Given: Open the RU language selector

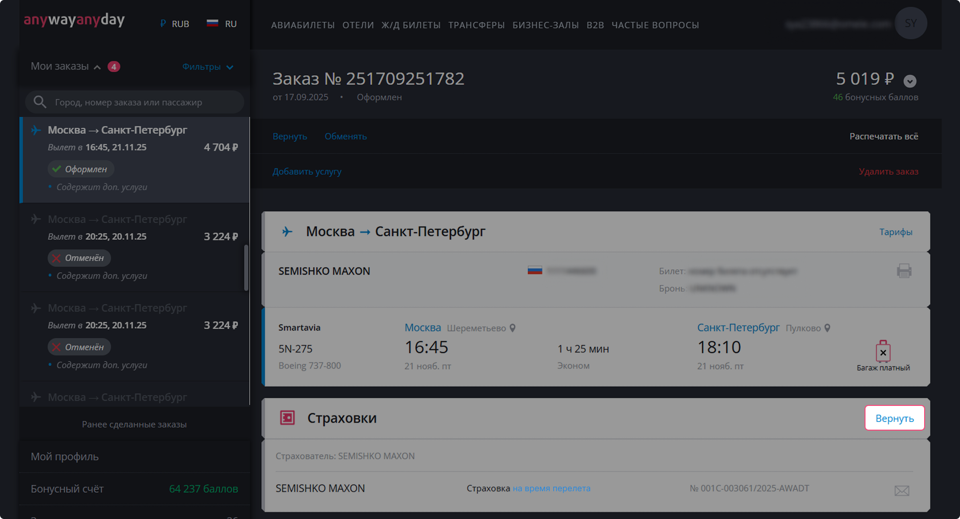Looking at the screenshot, I should click(222, 24).
